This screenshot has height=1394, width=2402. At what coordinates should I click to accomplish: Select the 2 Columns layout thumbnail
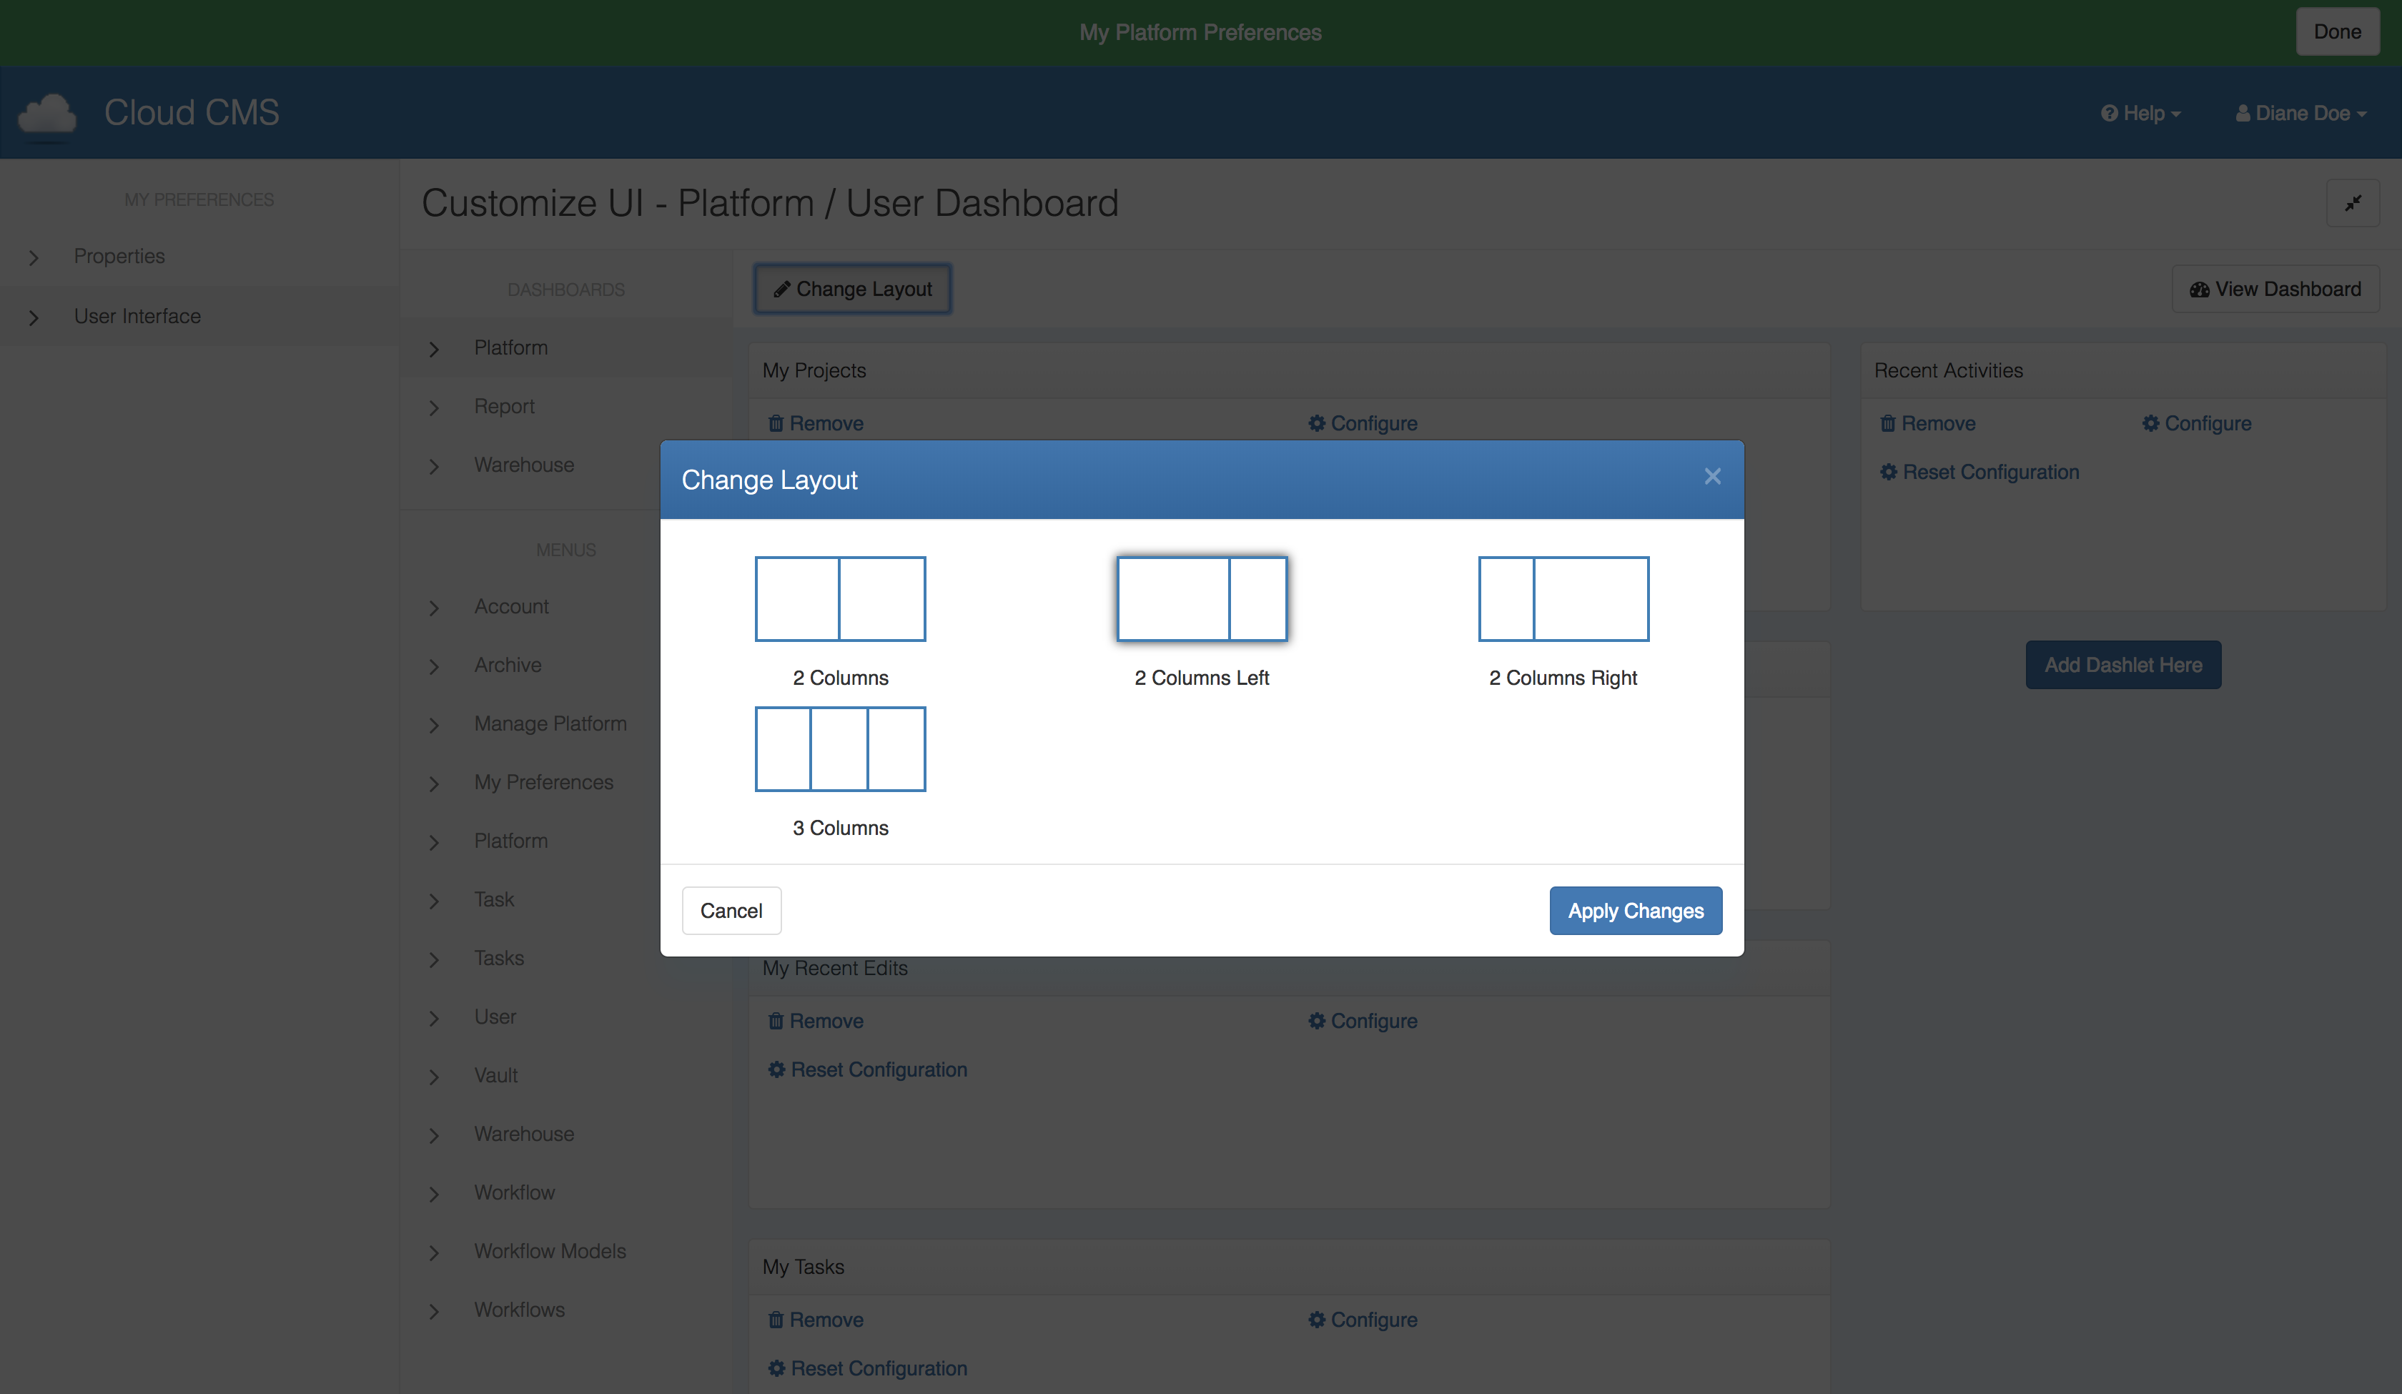pyautogui.click(x=840, y=599)
